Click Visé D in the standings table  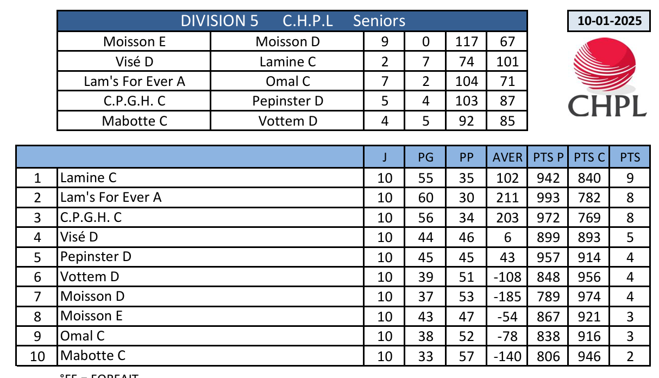(79, 237)
